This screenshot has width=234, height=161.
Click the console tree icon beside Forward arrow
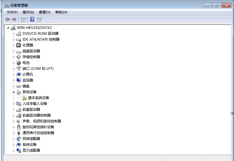23,20
